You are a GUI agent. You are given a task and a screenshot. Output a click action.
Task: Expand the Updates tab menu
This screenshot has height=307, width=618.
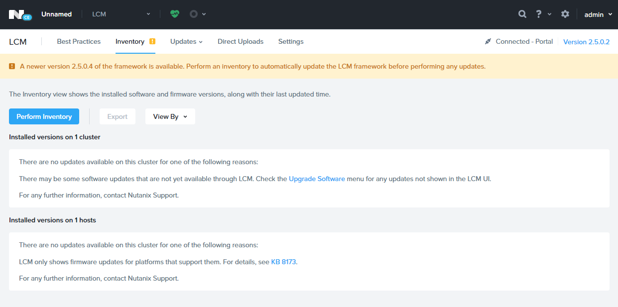point(186,41)
